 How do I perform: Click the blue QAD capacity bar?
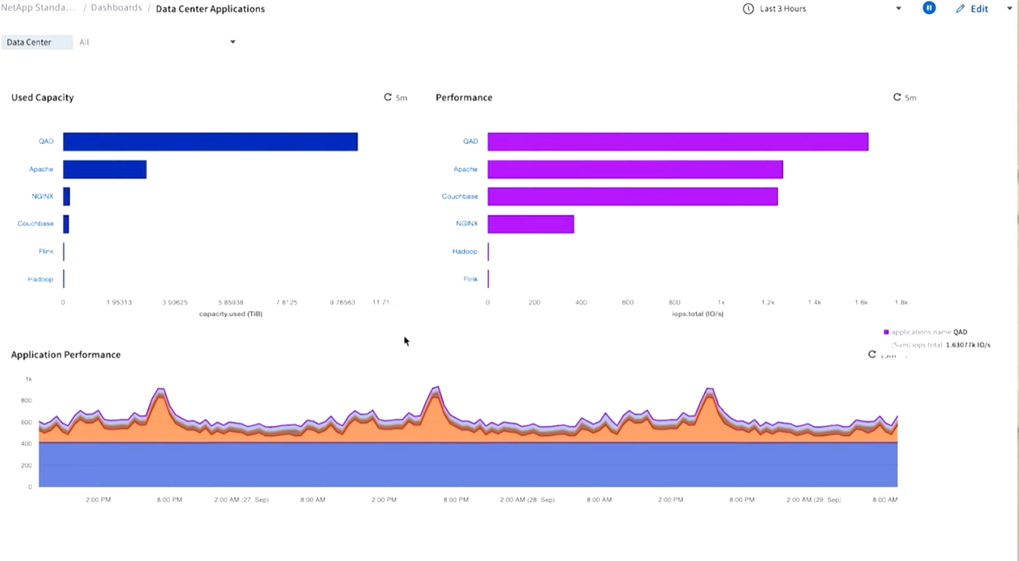[x=210, y=142]
